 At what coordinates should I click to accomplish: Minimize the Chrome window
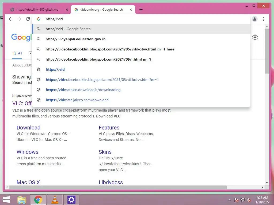pos(247,6)
